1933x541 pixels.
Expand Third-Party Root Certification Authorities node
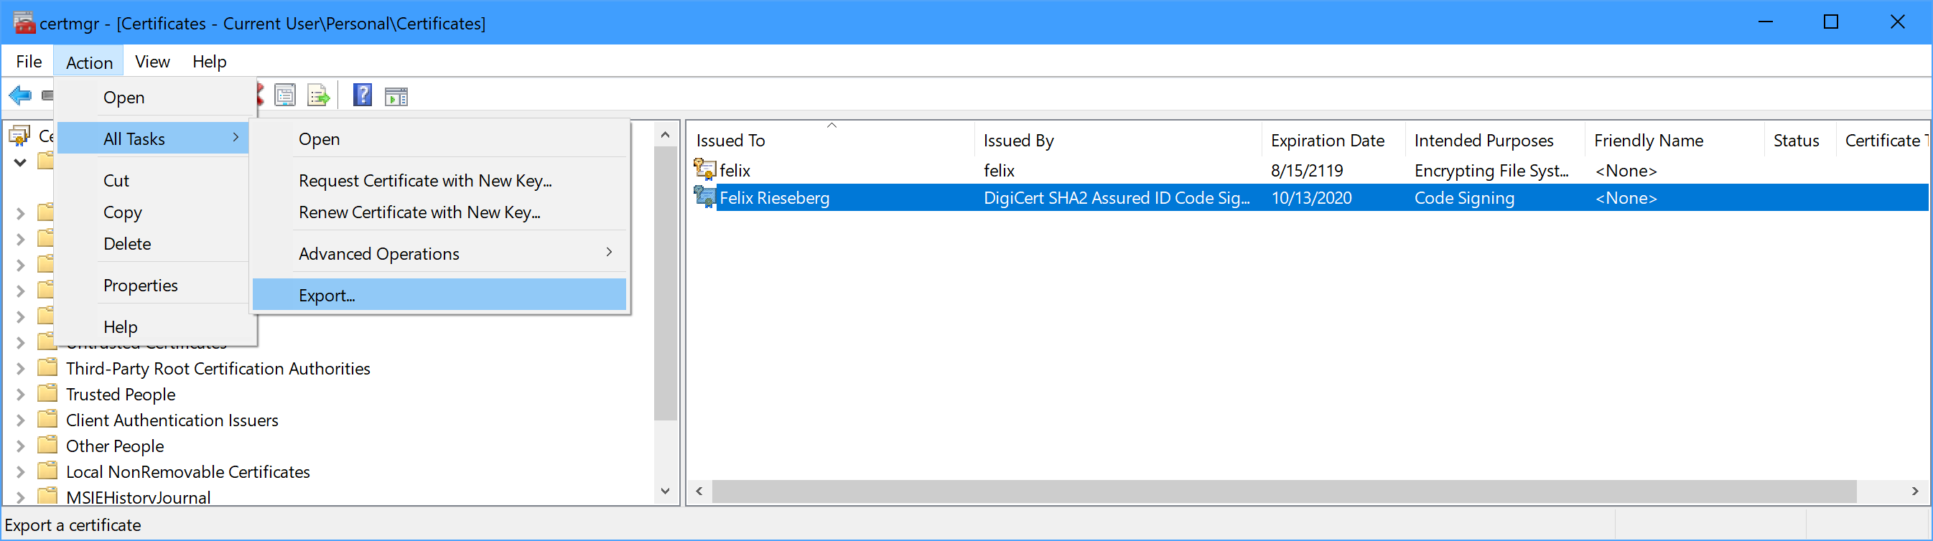coord(21,369)
